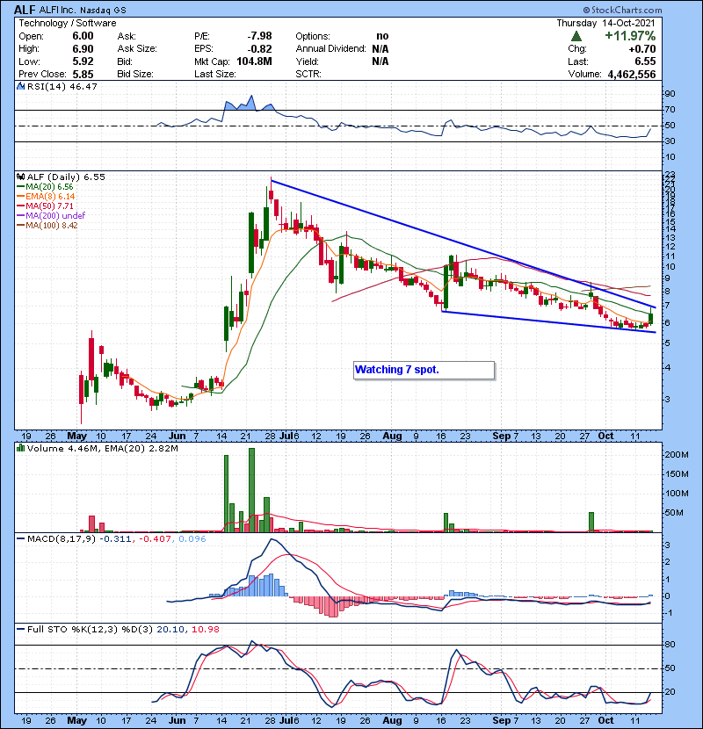Select the EMA(9) orange legend entry
Viewport: 703px width, 729px height.
49,198
